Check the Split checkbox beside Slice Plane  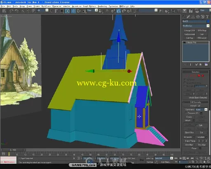pyautogui.click(x=197, y=125)
